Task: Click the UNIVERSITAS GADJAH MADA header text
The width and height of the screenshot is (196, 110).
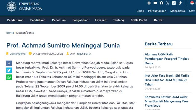Action: click(30, 6)
